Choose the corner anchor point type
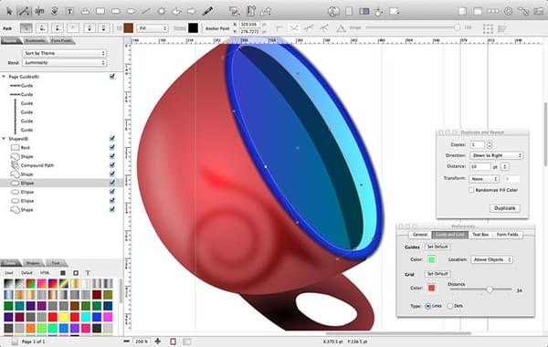This screenshot has width=548, height=347. pyautogui.click(x=279, y=28)
